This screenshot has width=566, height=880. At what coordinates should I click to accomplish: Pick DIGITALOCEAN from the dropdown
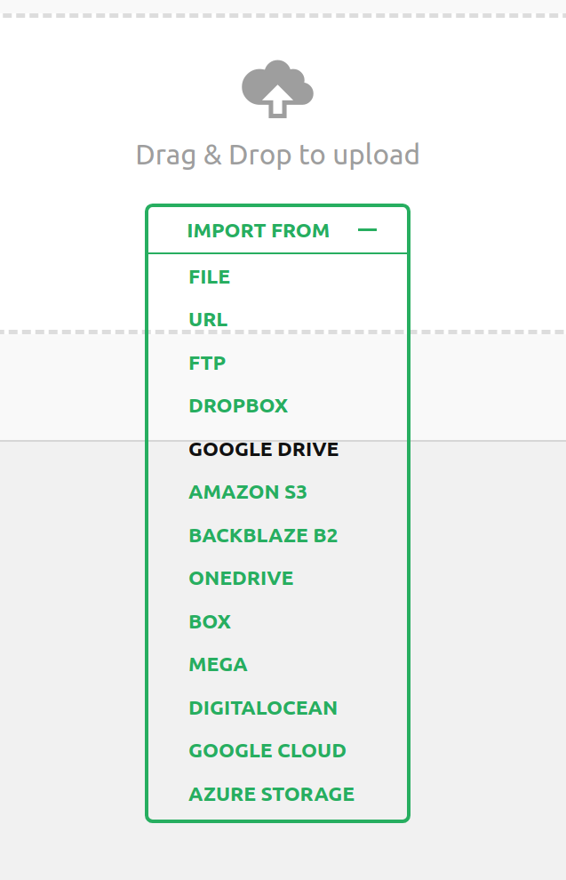(x=263, y=708)
